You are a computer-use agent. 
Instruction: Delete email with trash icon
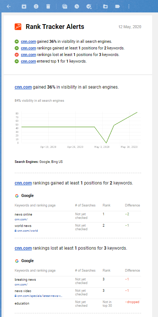coord(48,7)
